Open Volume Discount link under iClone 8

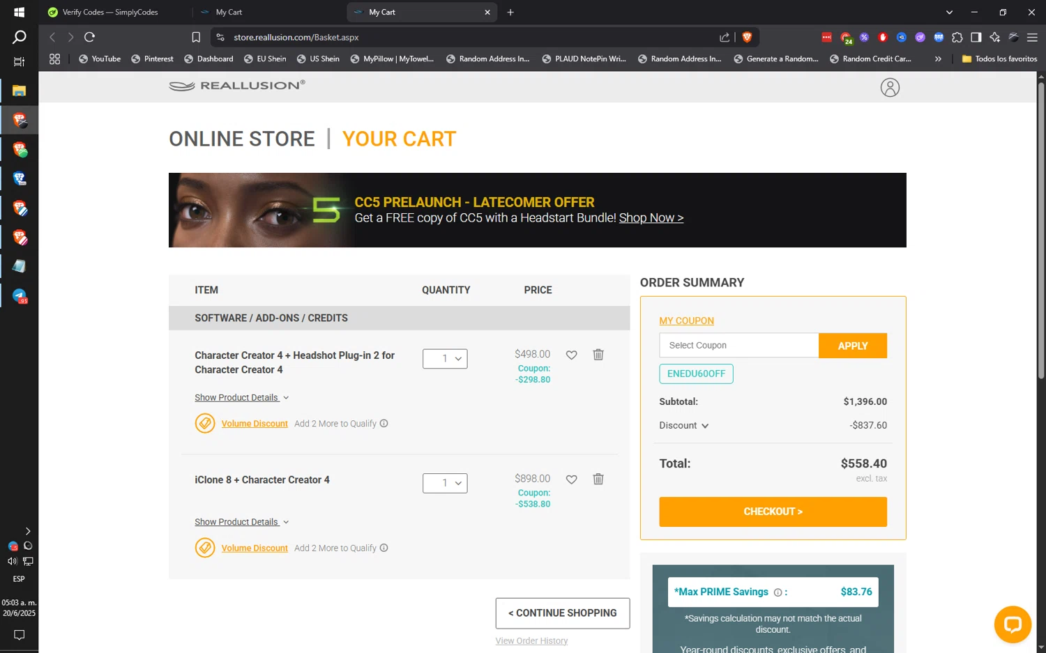tap(255, 548)
